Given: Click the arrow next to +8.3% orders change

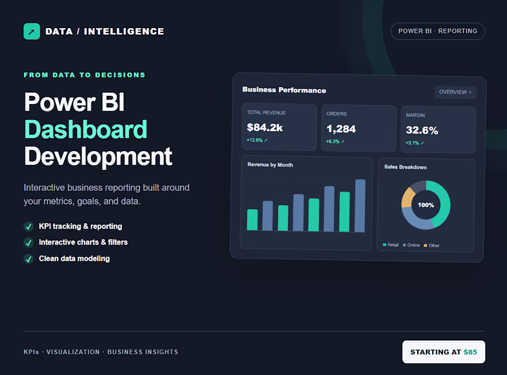Looking at the screenshot, I should pos(342,141).
